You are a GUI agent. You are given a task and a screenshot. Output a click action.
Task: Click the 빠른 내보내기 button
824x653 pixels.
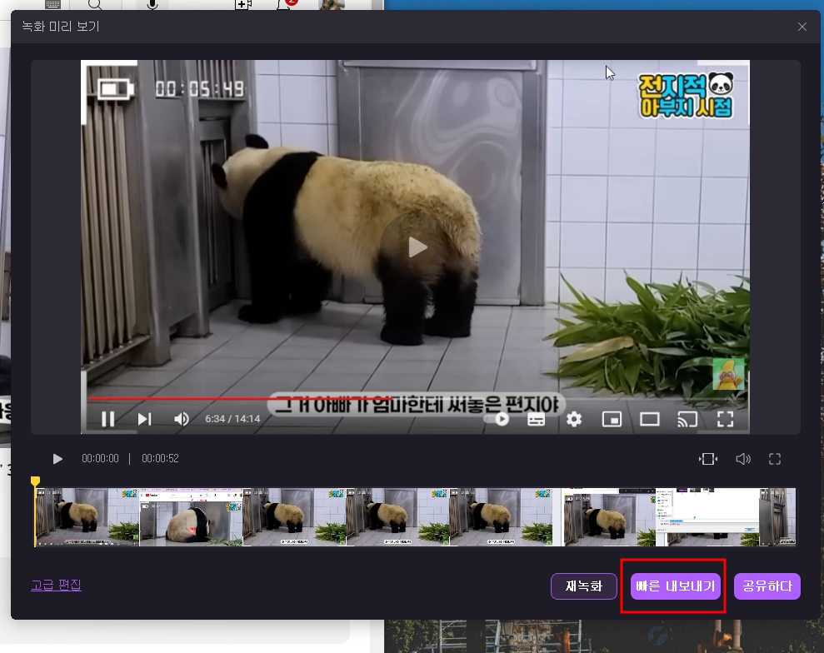[676, 586]
